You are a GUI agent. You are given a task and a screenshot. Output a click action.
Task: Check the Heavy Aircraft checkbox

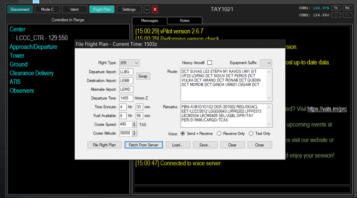(210, 63)
